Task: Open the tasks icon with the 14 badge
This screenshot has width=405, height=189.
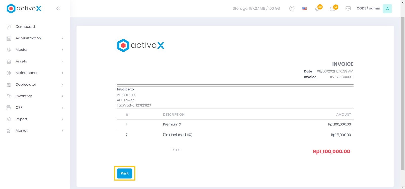Action: (333, 9)
